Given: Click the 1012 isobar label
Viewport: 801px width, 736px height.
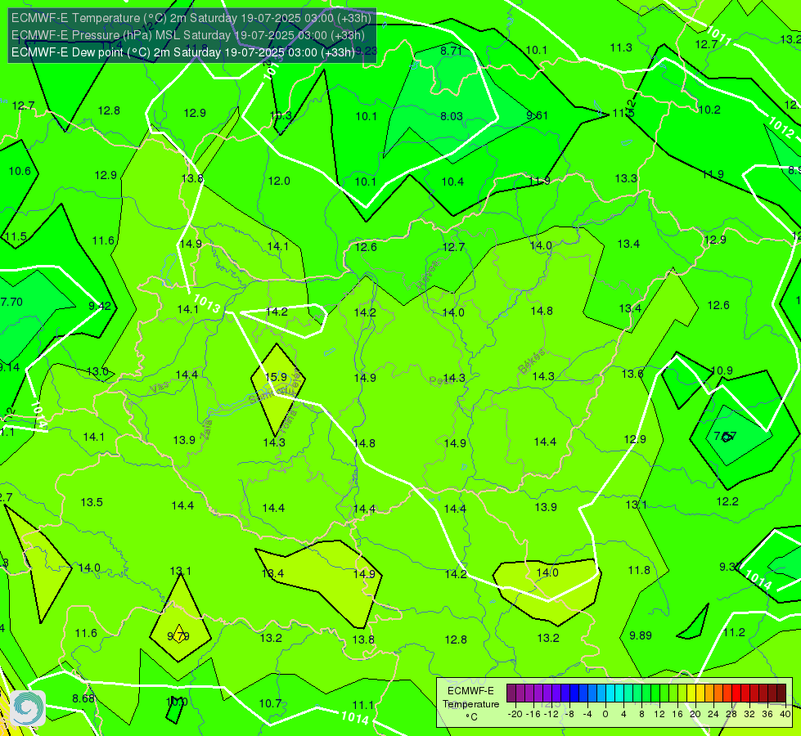Looking at the screenshot, I should coord(781,128).
